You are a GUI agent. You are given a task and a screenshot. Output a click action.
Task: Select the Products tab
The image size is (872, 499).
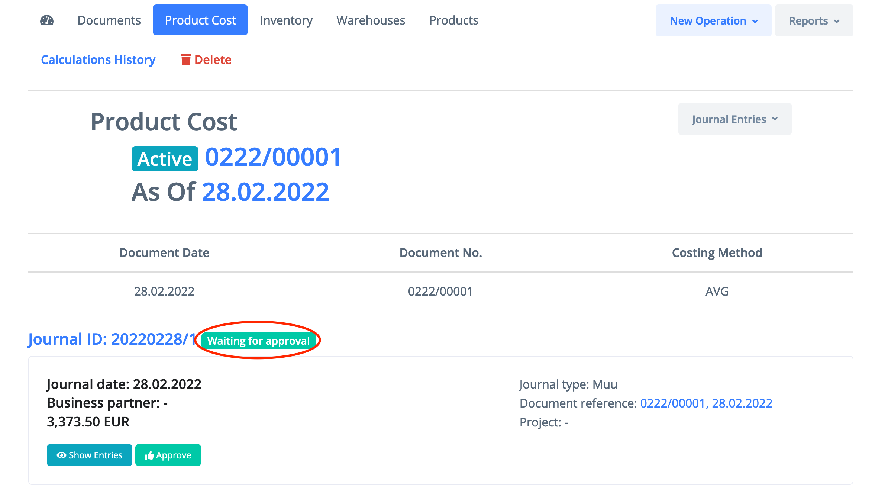coord(453,20)
